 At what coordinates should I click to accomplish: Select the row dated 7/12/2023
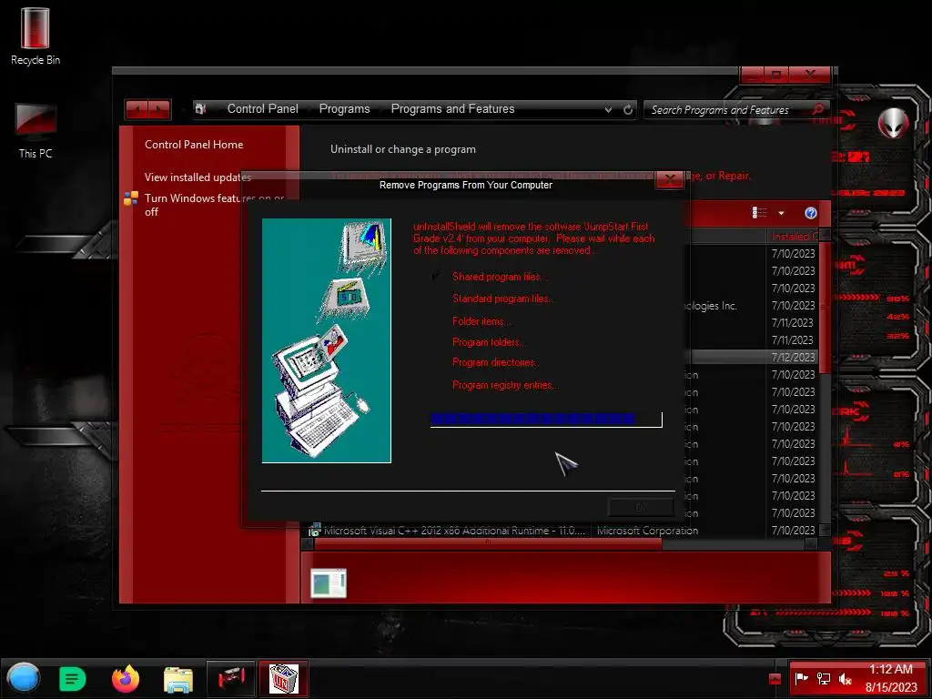tap(754, 357)
